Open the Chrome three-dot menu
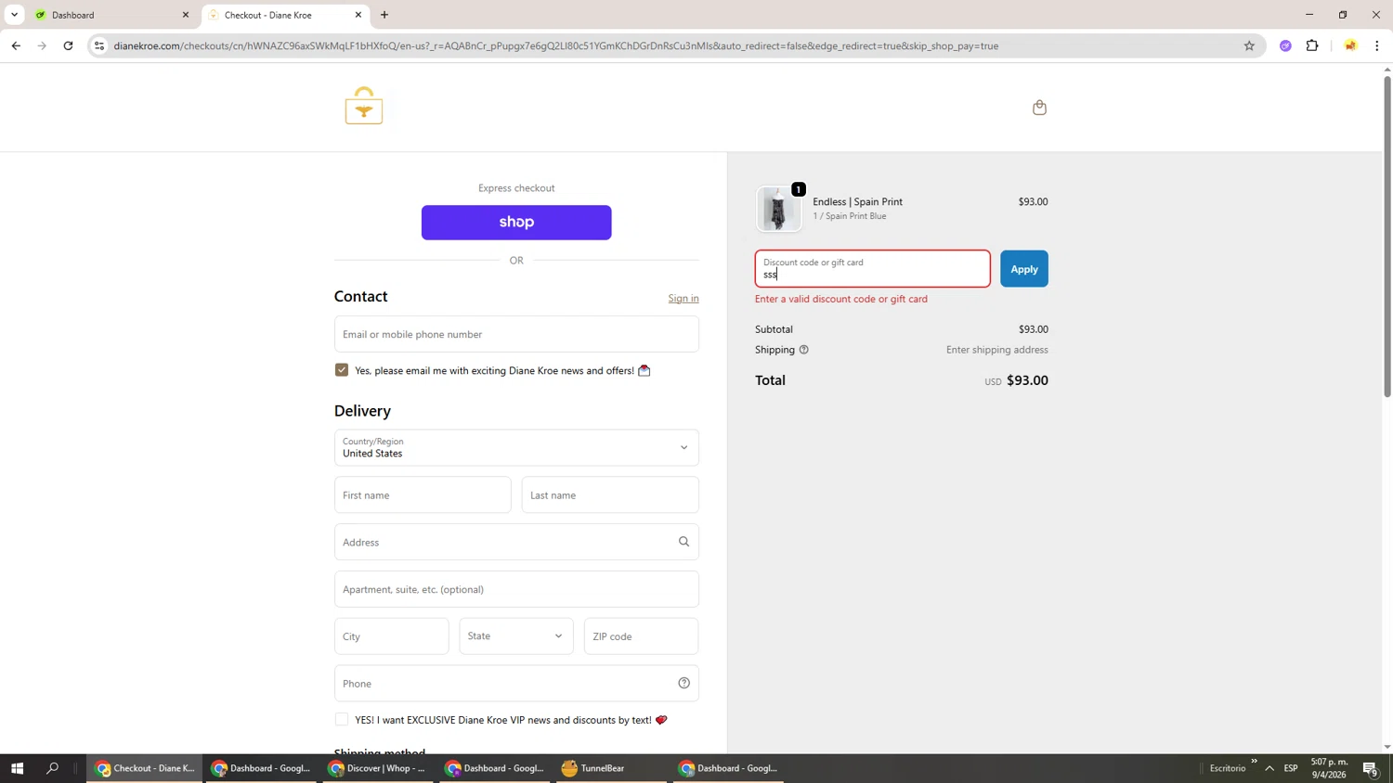Image resolution: width=1393 pixels, height=783 pixels. (x=1376, y=45)
